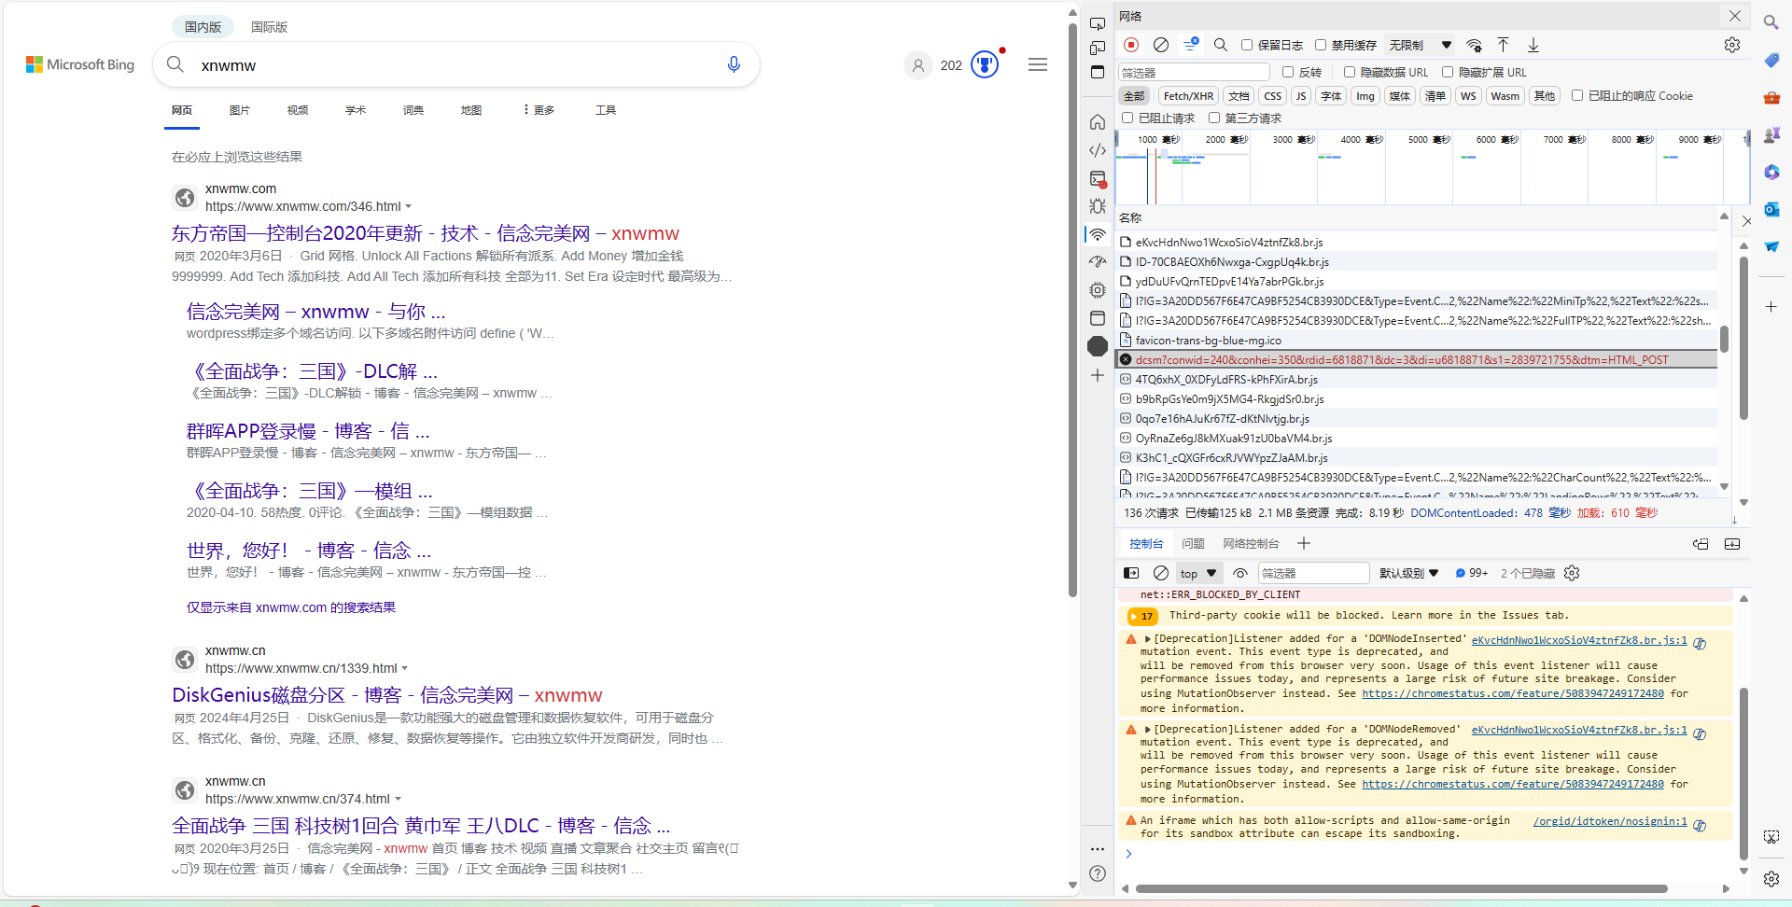Open Microsoft Rewards medal icon
The height and width of the screenshot is (907, 1792).
[x=985, y=64]
